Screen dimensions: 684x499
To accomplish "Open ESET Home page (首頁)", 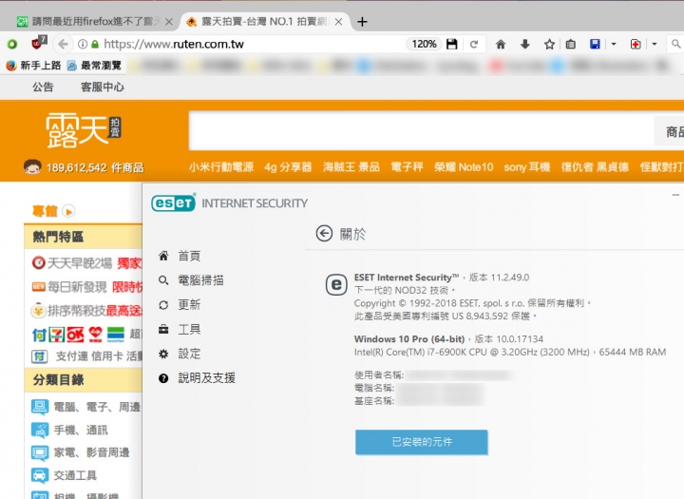I will (189, 256).
